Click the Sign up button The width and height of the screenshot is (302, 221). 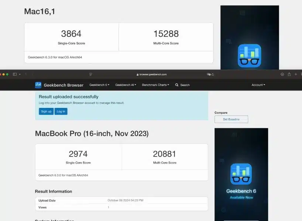point(46,111)
